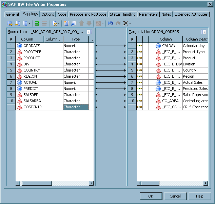Collapse the target table panel using its arrow button
Viewport: 215px width, 204px height.
point(203,32)
